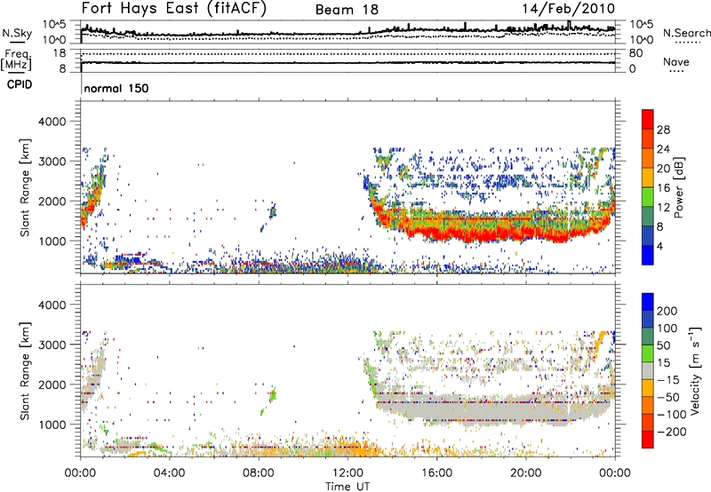This screenshot has height=492, width=711.
Task: Click the '200' velocity colorbar tick label
Action: 667,311
